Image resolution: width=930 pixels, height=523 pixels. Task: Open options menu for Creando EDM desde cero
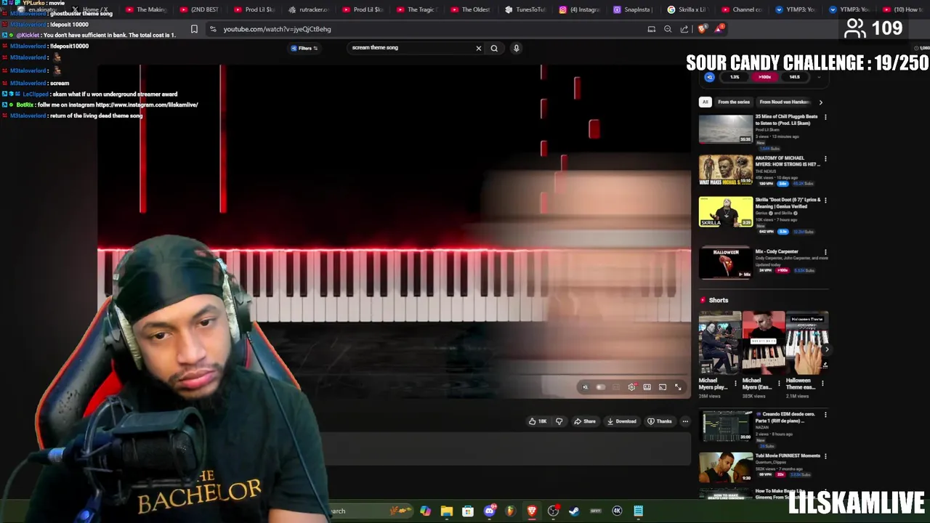pos(825,415)
